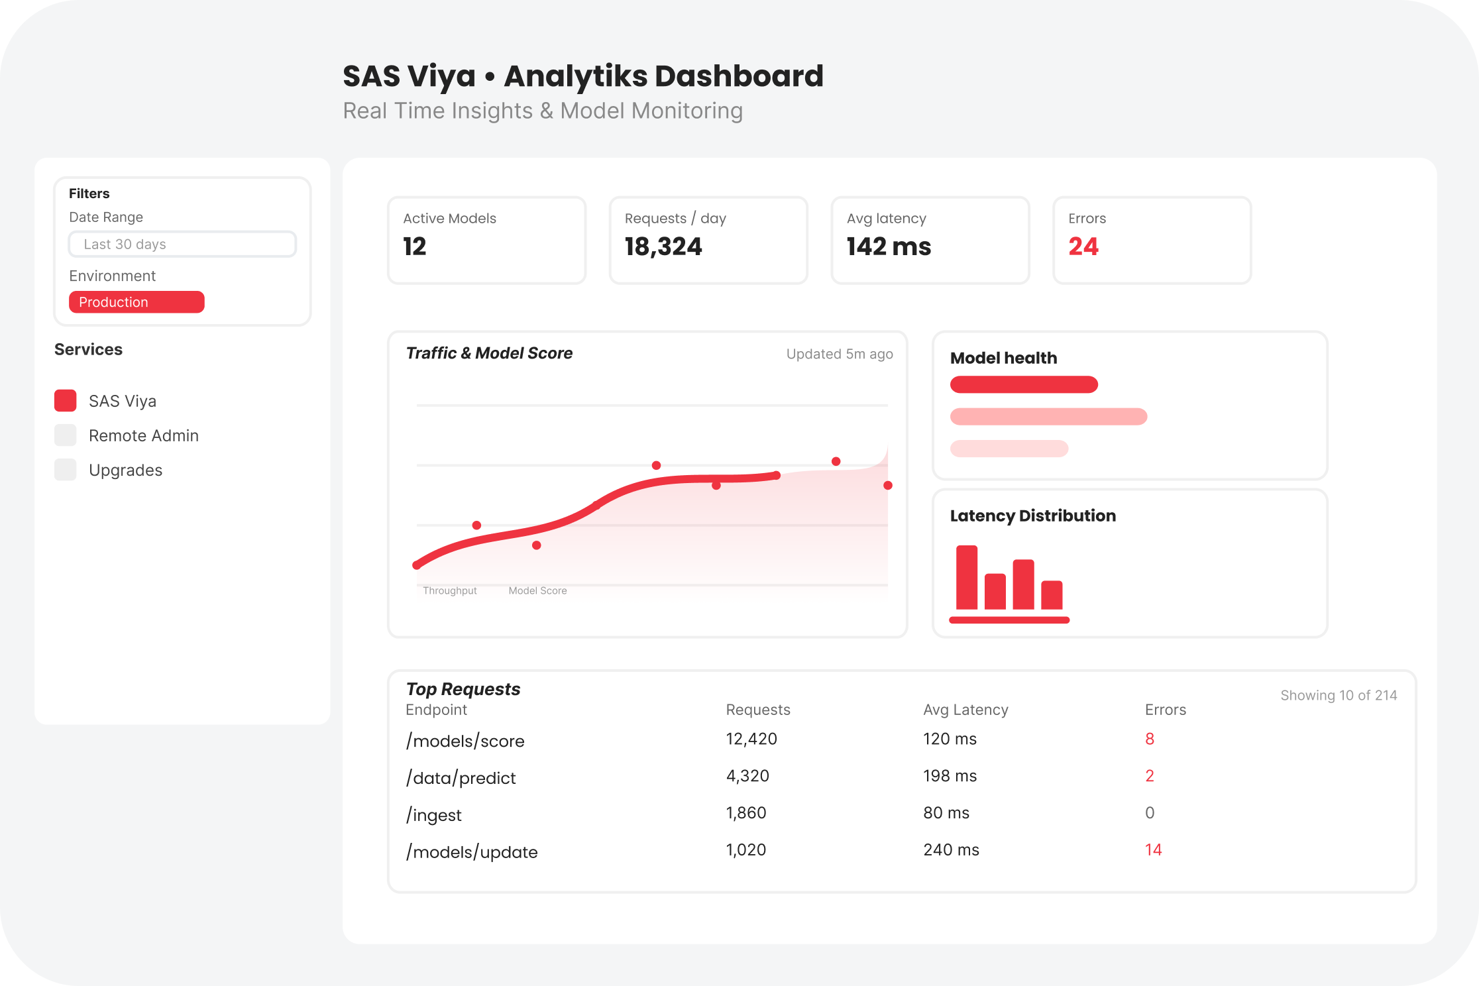Image resolution: width=1479 pixels, height=986 pixels.
Task: Open the Last 30 days date range selector
Action: click(182, 244)
